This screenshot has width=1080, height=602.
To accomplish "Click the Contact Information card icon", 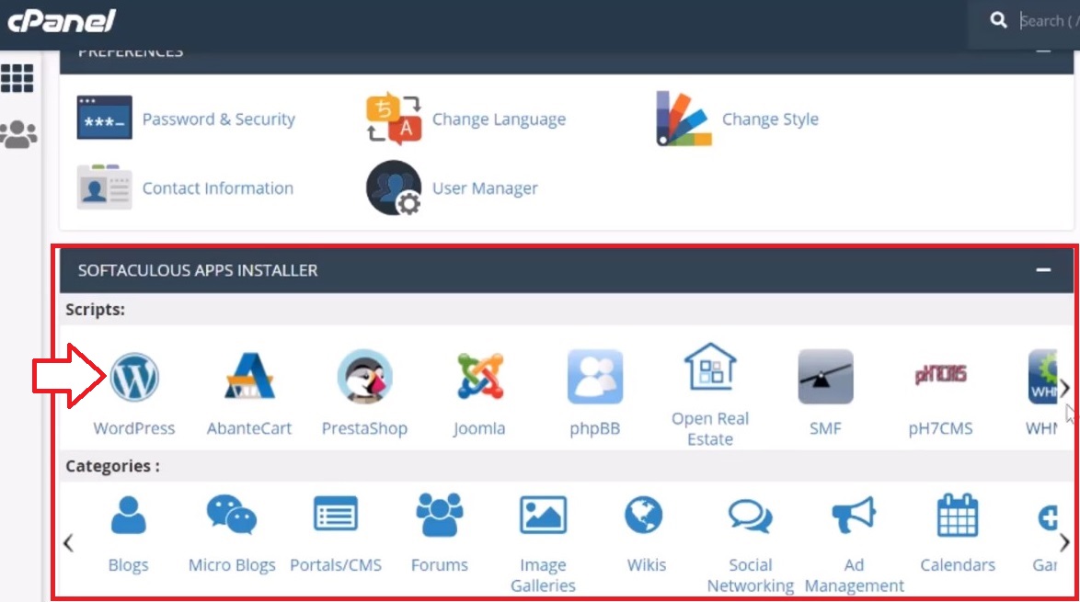I will (x=104, y=187).
